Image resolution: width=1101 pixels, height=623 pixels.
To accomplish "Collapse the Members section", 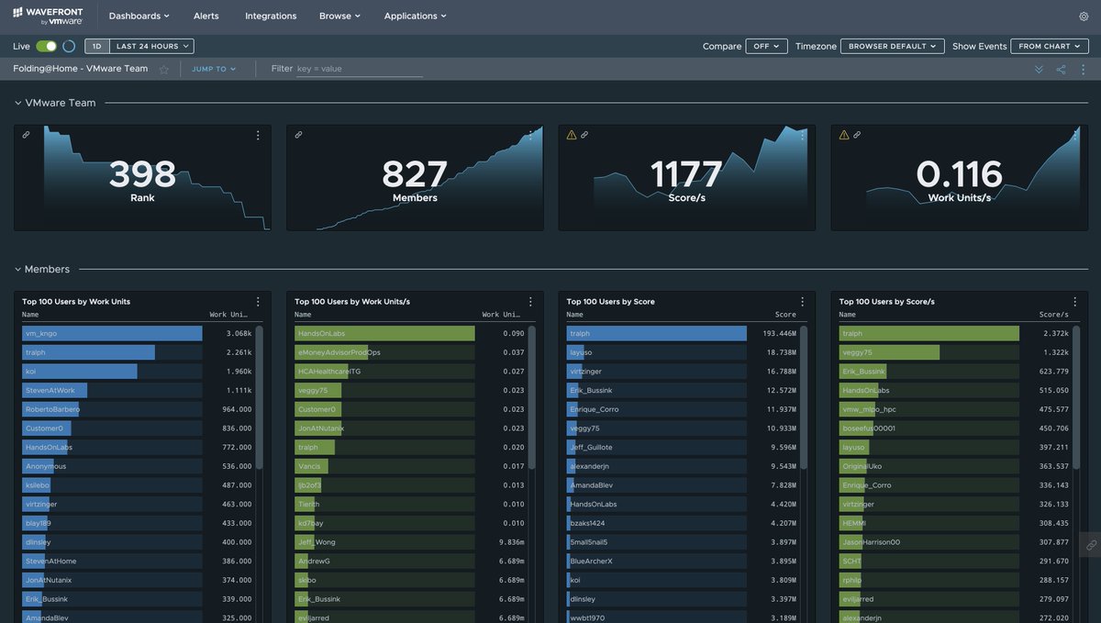I will pyautogui.click(x=17, y=268).
